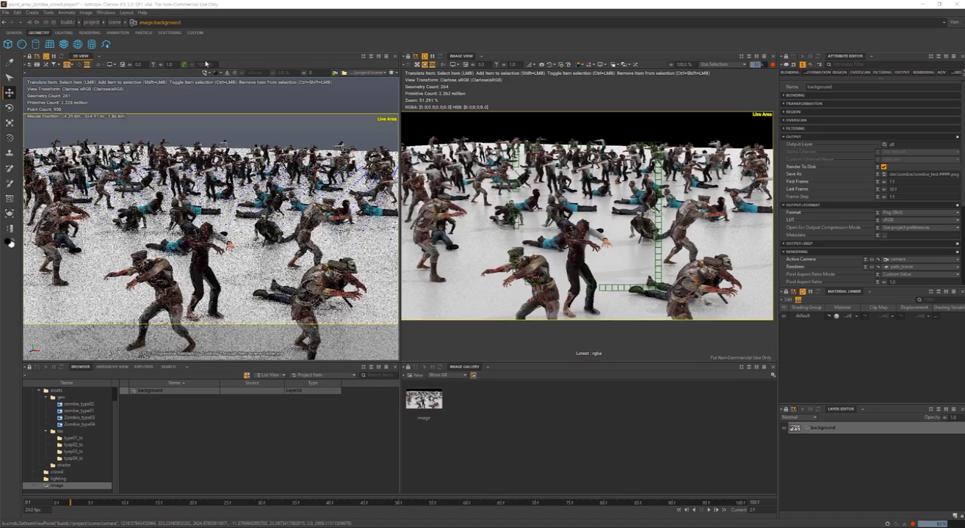Lock the 3D View panel
Viewport: 965px width, 528px height.
click(x=28, y=56)
